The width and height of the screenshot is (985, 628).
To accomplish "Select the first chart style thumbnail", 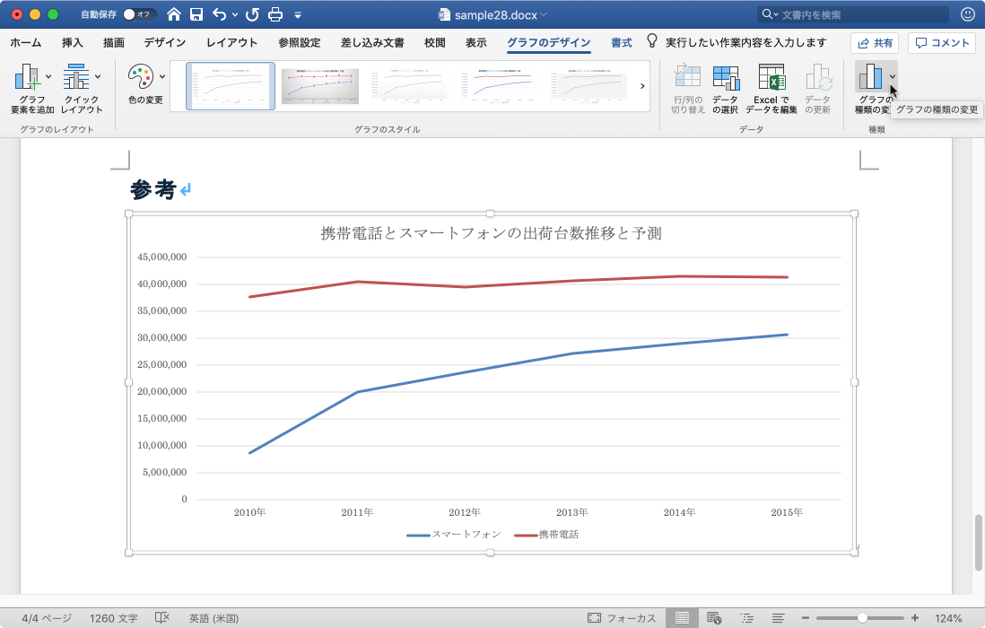I will click(231, 86).
